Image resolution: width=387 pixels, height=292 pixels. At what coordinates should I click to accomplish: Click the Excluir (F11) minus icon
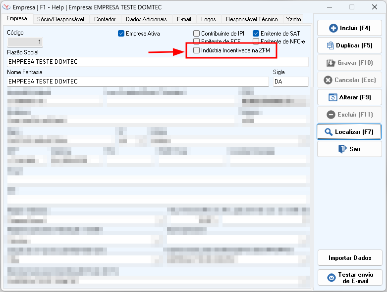click(x=331, y=115)
